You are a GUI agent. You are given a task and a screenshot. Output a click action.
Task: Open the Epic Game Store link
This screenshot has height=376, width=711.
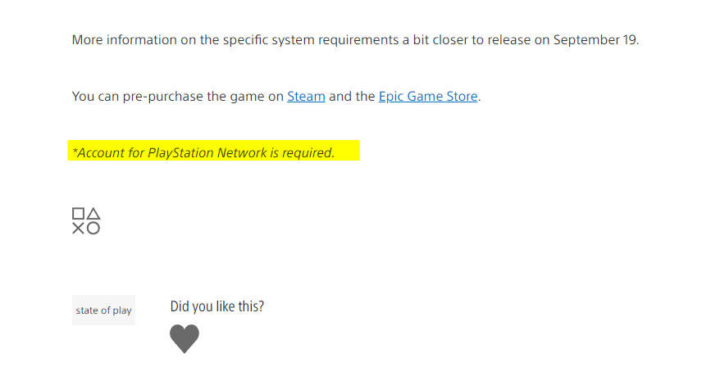(x=428, y=96)
